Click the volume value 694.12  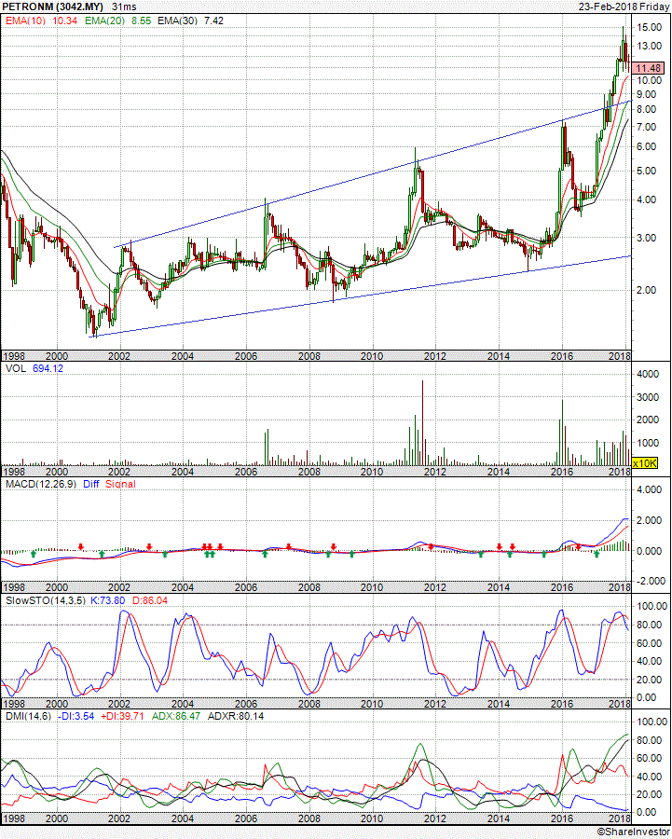(48, 368)
